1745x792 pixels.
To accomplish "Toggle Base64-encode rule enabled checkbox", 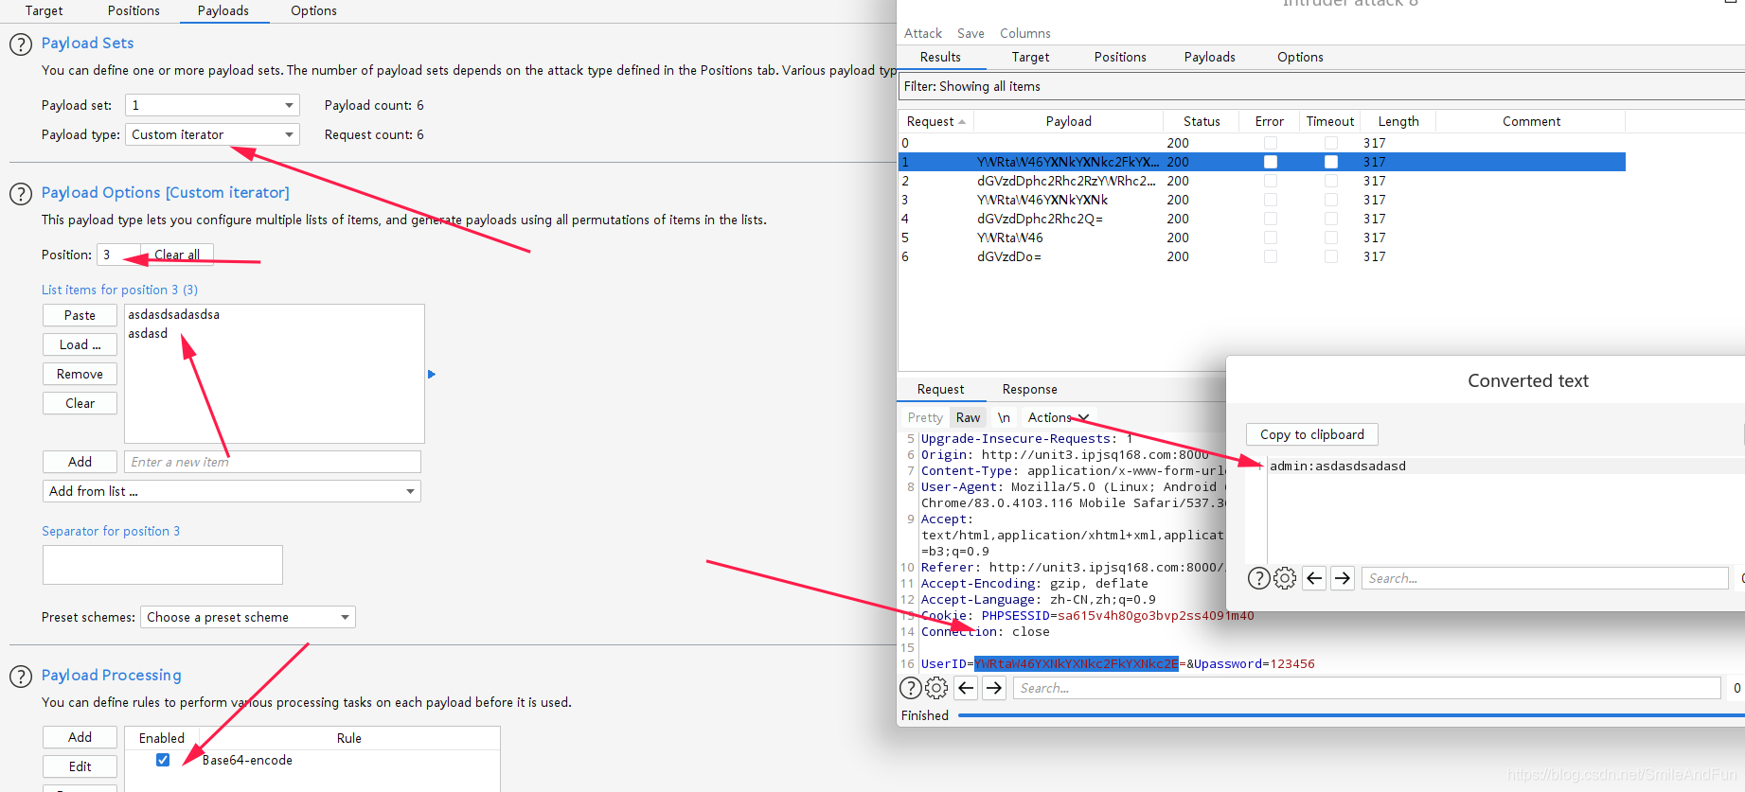I will tap(163, 760).
